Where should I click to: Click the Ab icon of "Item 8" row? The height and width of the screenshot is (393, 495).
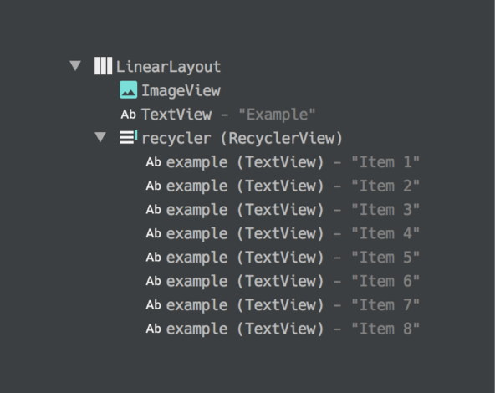coord(153,329)
